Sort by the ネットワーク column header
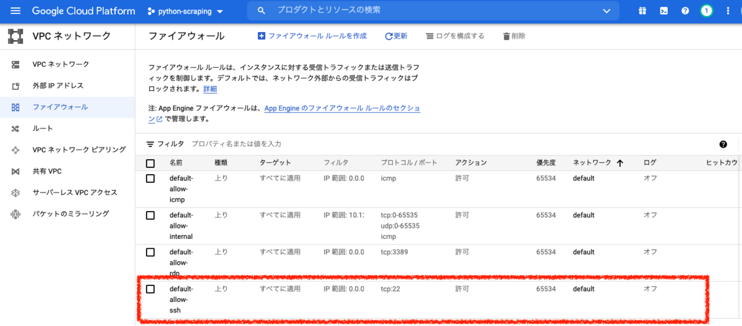This screenshot has width=742, height=326. [592, 163]
